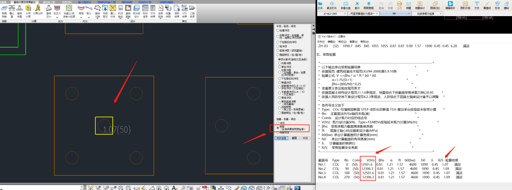This screenshot has height=190, width=512.
Task: Select 剪切（实地承载按受剪验算）radio option
Action: [278, 127]
